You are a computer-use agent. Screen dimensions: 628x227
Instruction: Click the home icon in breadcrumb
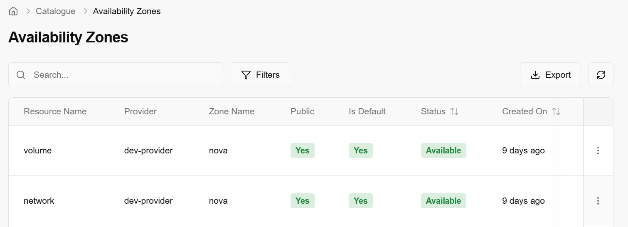coord(13,11)
